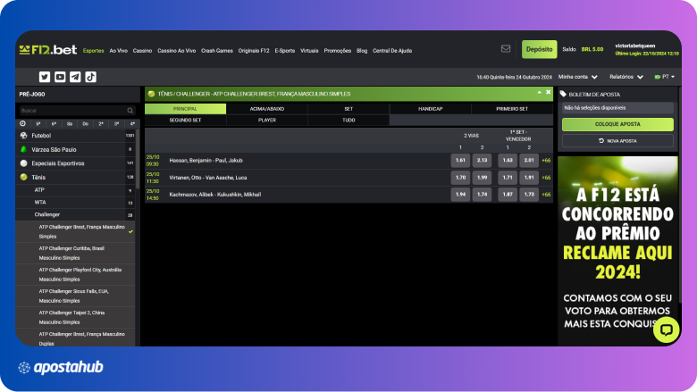Click the search magnifier icon
This screenshot has height=392, width=697.
click(x=130, y=111)
